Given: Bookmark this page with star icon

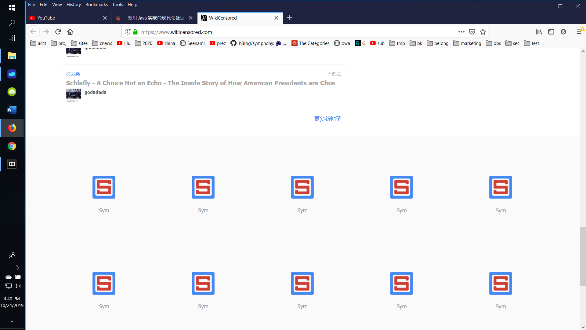Looking at the screenshot, I should [x=483, y=32].
